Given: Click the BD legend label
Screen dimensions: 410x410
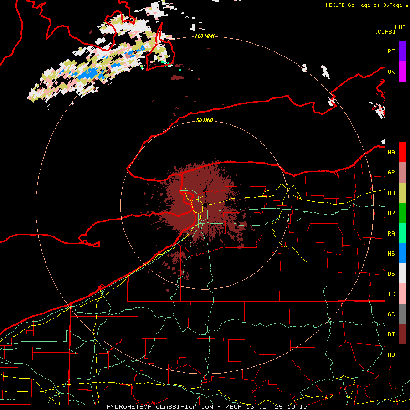Looking at the screenshot, I should 391,193.
